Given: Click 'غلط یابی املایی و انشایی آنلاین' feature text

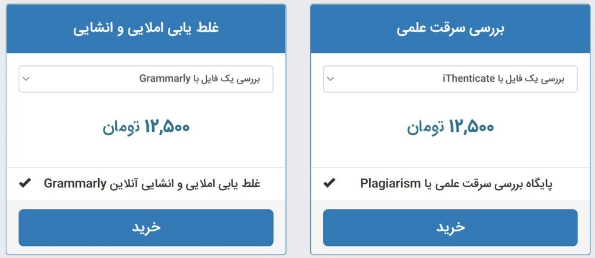Looking at the screenshot, I should coord(184,184).
